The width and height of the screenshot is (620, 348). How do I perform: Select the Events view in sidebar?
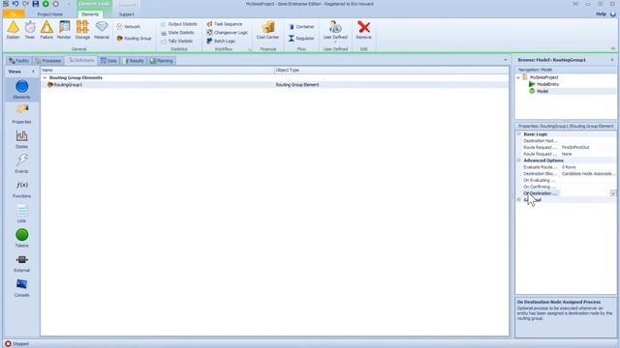[x=21, y=163]
